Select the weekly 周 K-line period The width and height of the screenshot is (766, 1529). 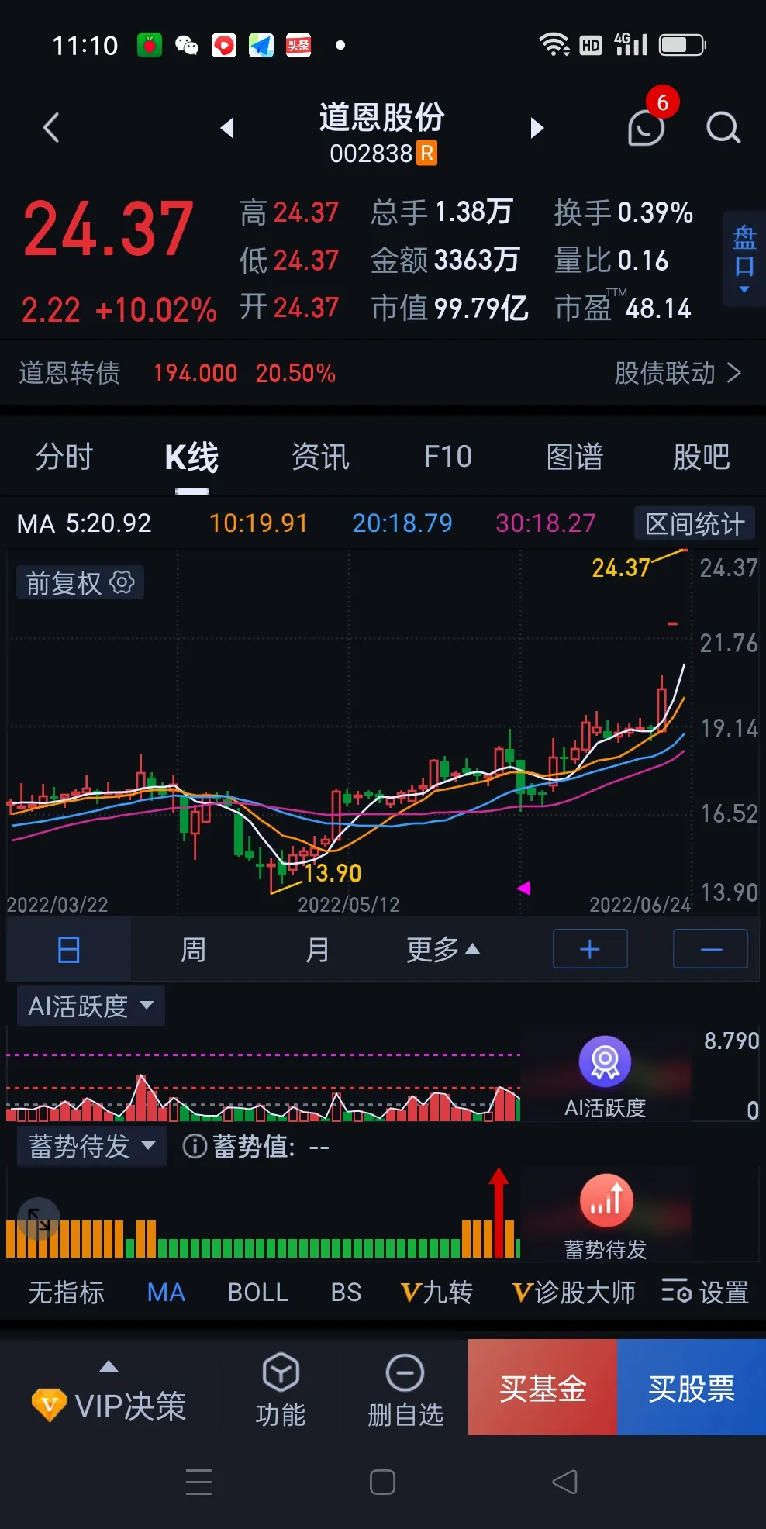(193, 949)
